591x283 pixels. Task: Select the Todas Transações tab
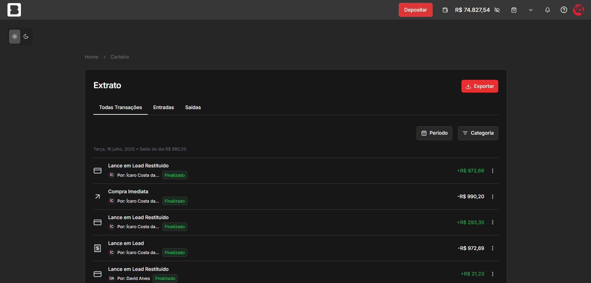click(121, 108)
